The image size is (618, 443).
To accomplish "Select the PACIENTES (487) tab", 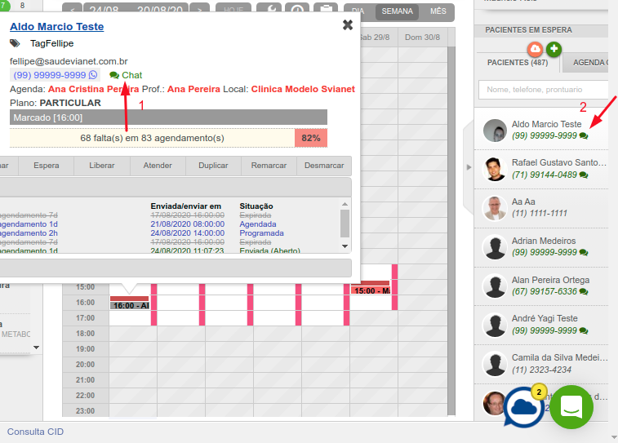I will 518,63.
